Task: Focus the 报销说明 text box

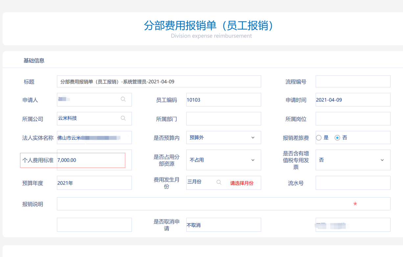Action: (x=224, y=204)
